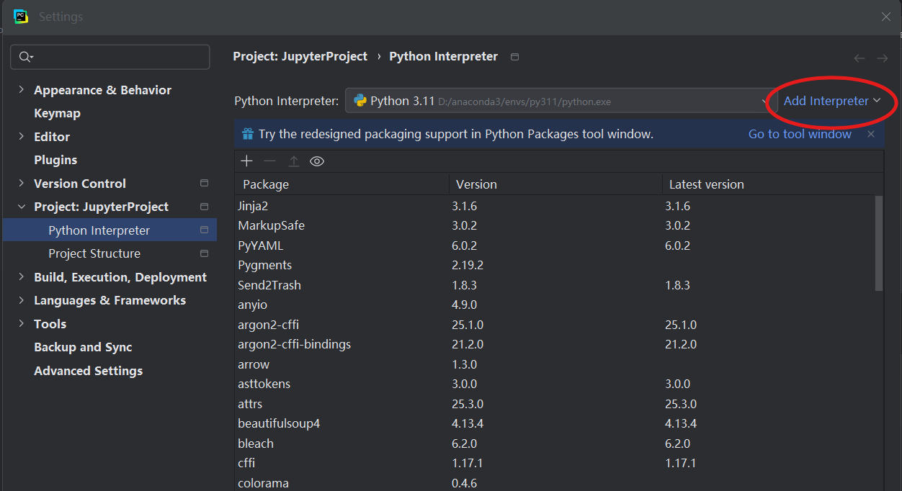This screenshot has height=491, width=902.
Task: Open Keymap settings
Action: (x=57, y=113)
